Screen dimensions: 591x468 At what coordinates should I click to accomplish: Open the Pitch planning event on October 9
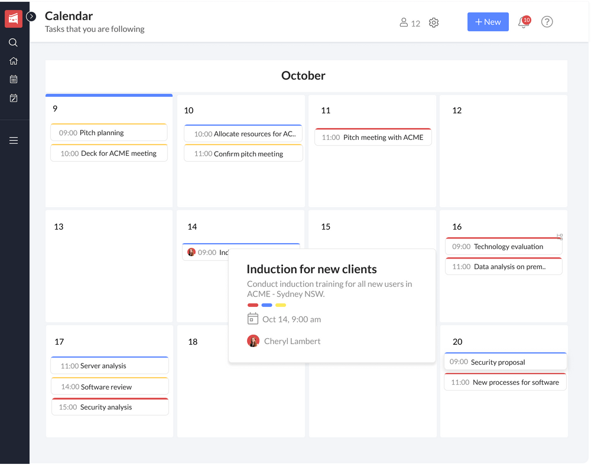click(x=109, y=133)
